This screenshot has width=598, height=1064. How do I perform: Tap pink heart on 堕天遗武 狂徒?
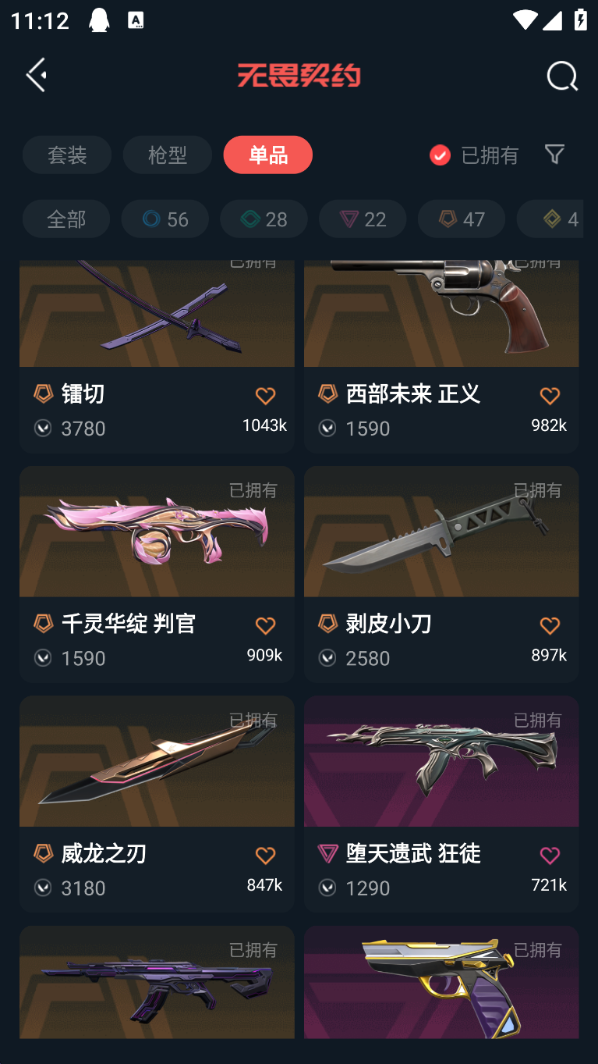[x=550, y=856]
